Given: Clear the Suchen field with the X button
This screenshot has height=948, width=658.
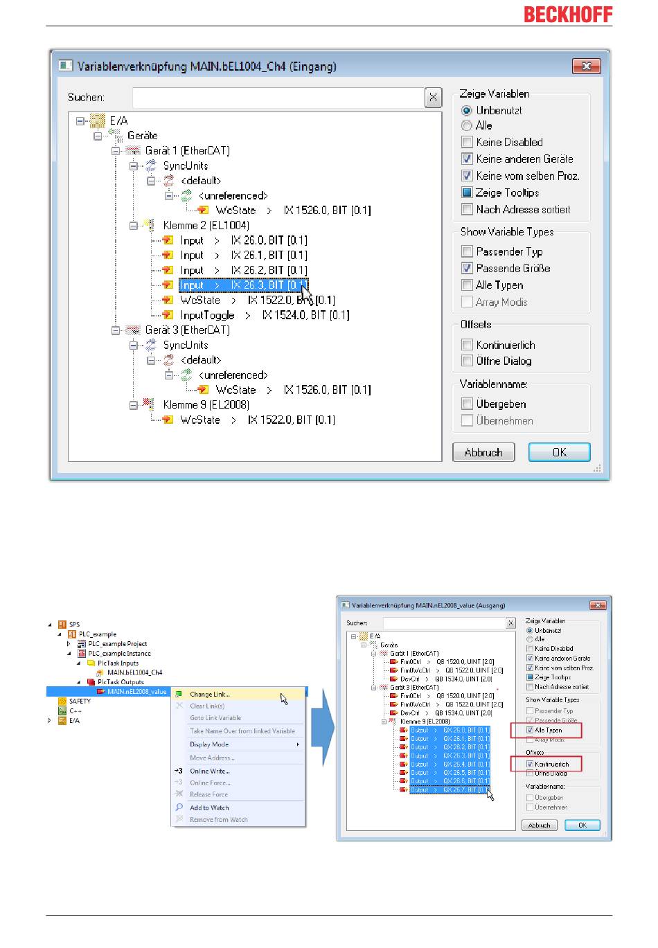Looking at the screenshot, I should (x=434, y=98).
